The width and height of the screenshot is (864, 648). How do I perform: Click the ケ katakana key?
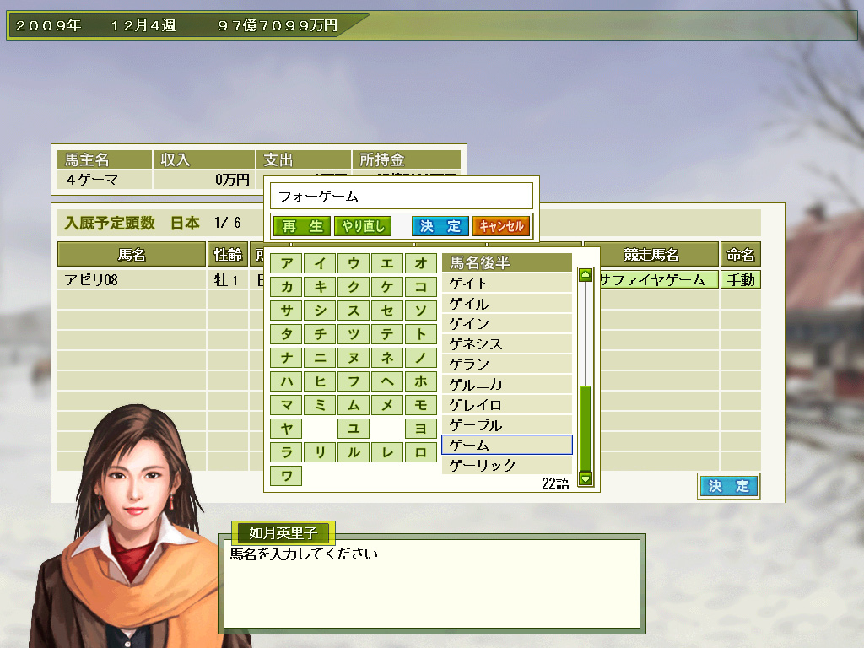click(387, 287)
